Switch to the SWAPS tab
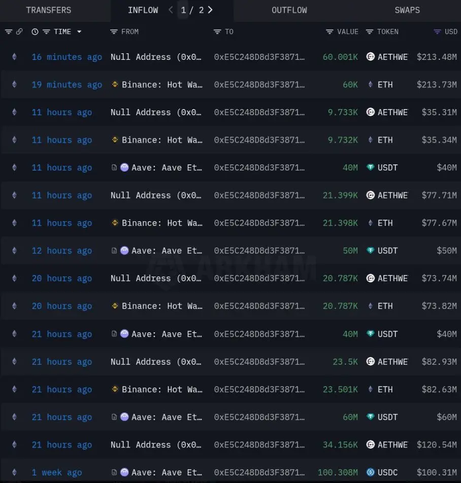461x483 pixels. coord(407,10)
